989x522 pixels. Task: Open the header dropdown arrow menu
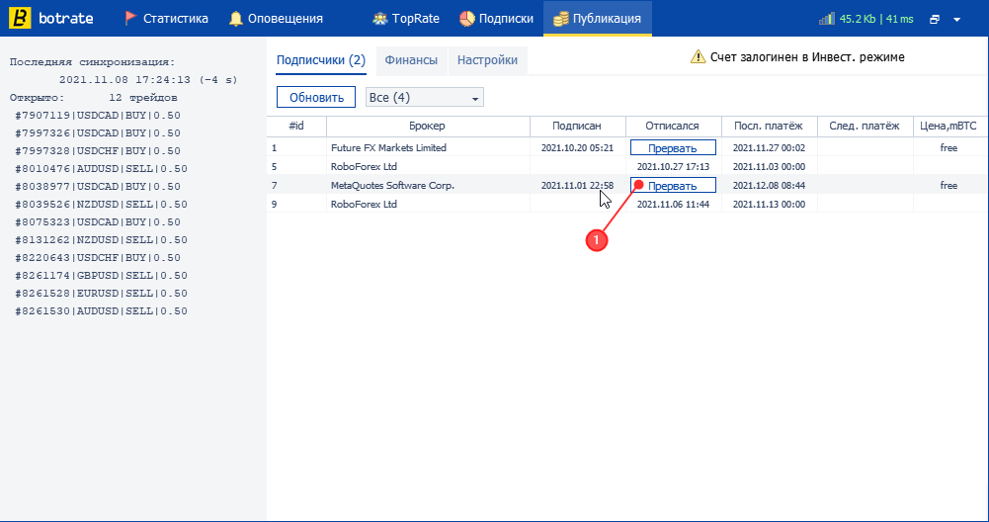[x=956, y=20]
